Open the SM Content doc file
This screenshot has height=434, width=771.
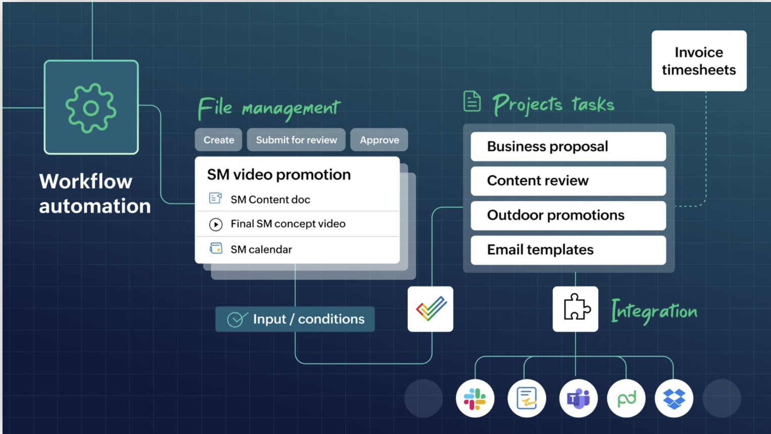coord(270,199)
